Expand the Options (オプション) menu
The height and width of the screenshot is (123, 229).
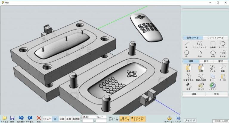[x=169, y=119]
